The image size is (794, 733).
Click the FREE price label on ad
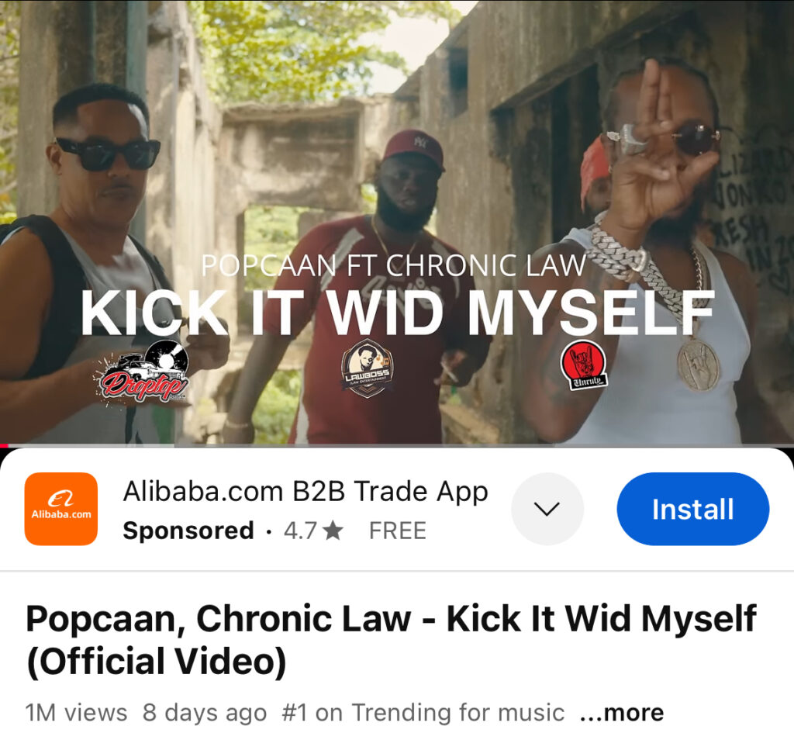(398, 531)
